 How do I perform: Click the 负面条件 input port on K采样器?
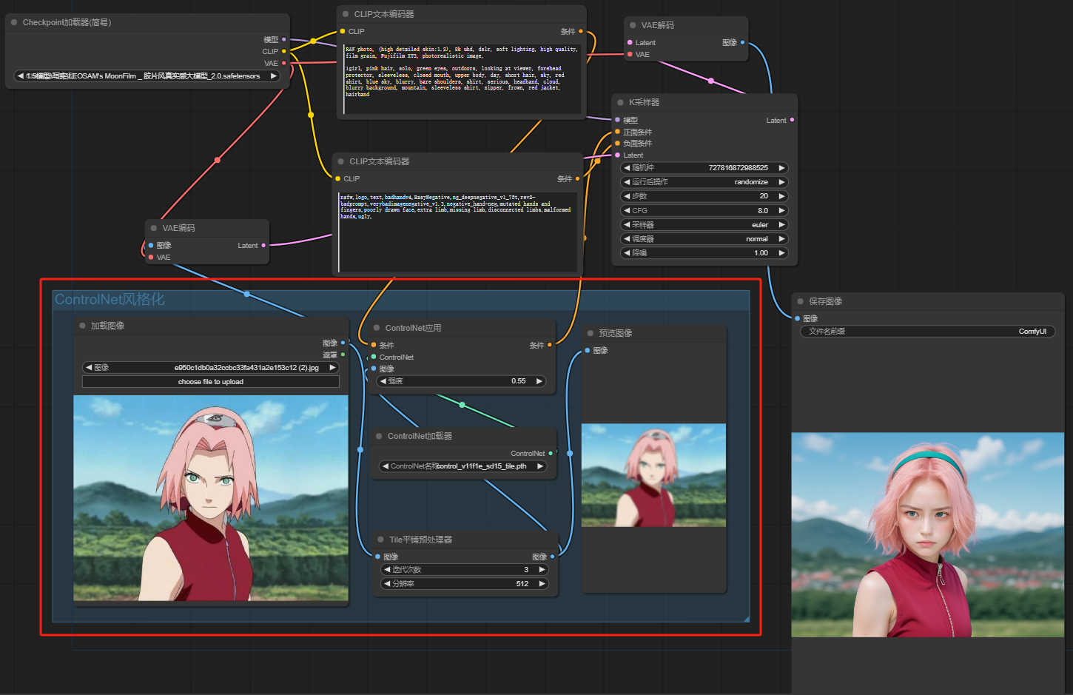[617, 143]
